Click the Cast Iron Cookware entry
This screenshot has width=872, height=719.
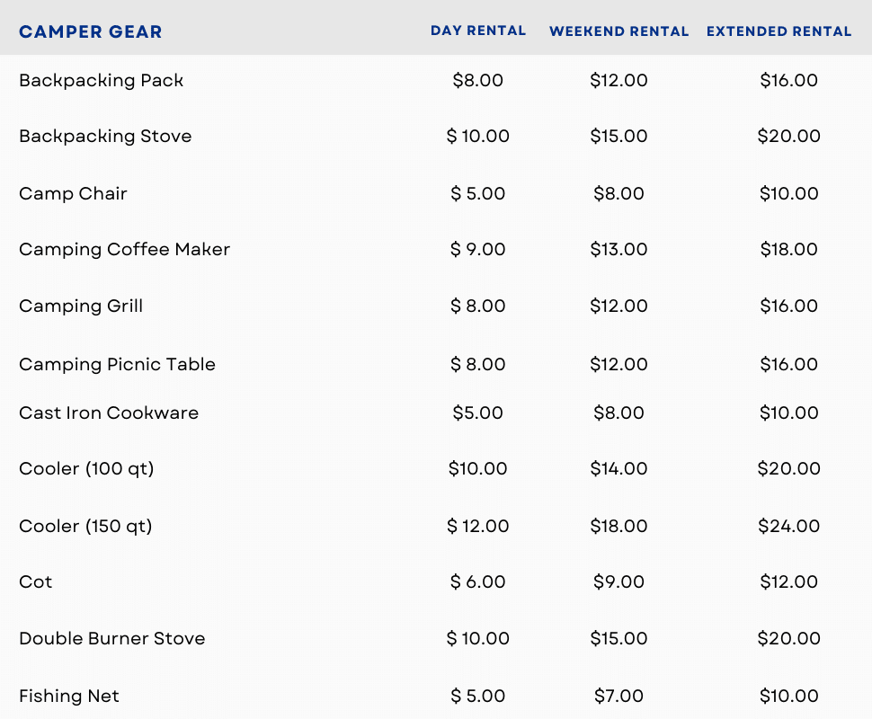point(109,413)
